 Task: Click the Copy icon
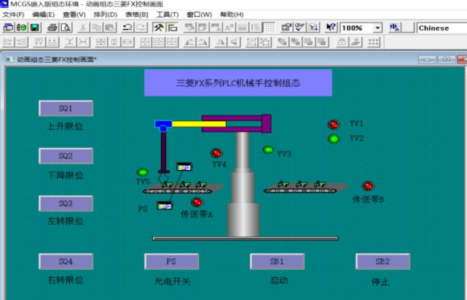[96, 28]
